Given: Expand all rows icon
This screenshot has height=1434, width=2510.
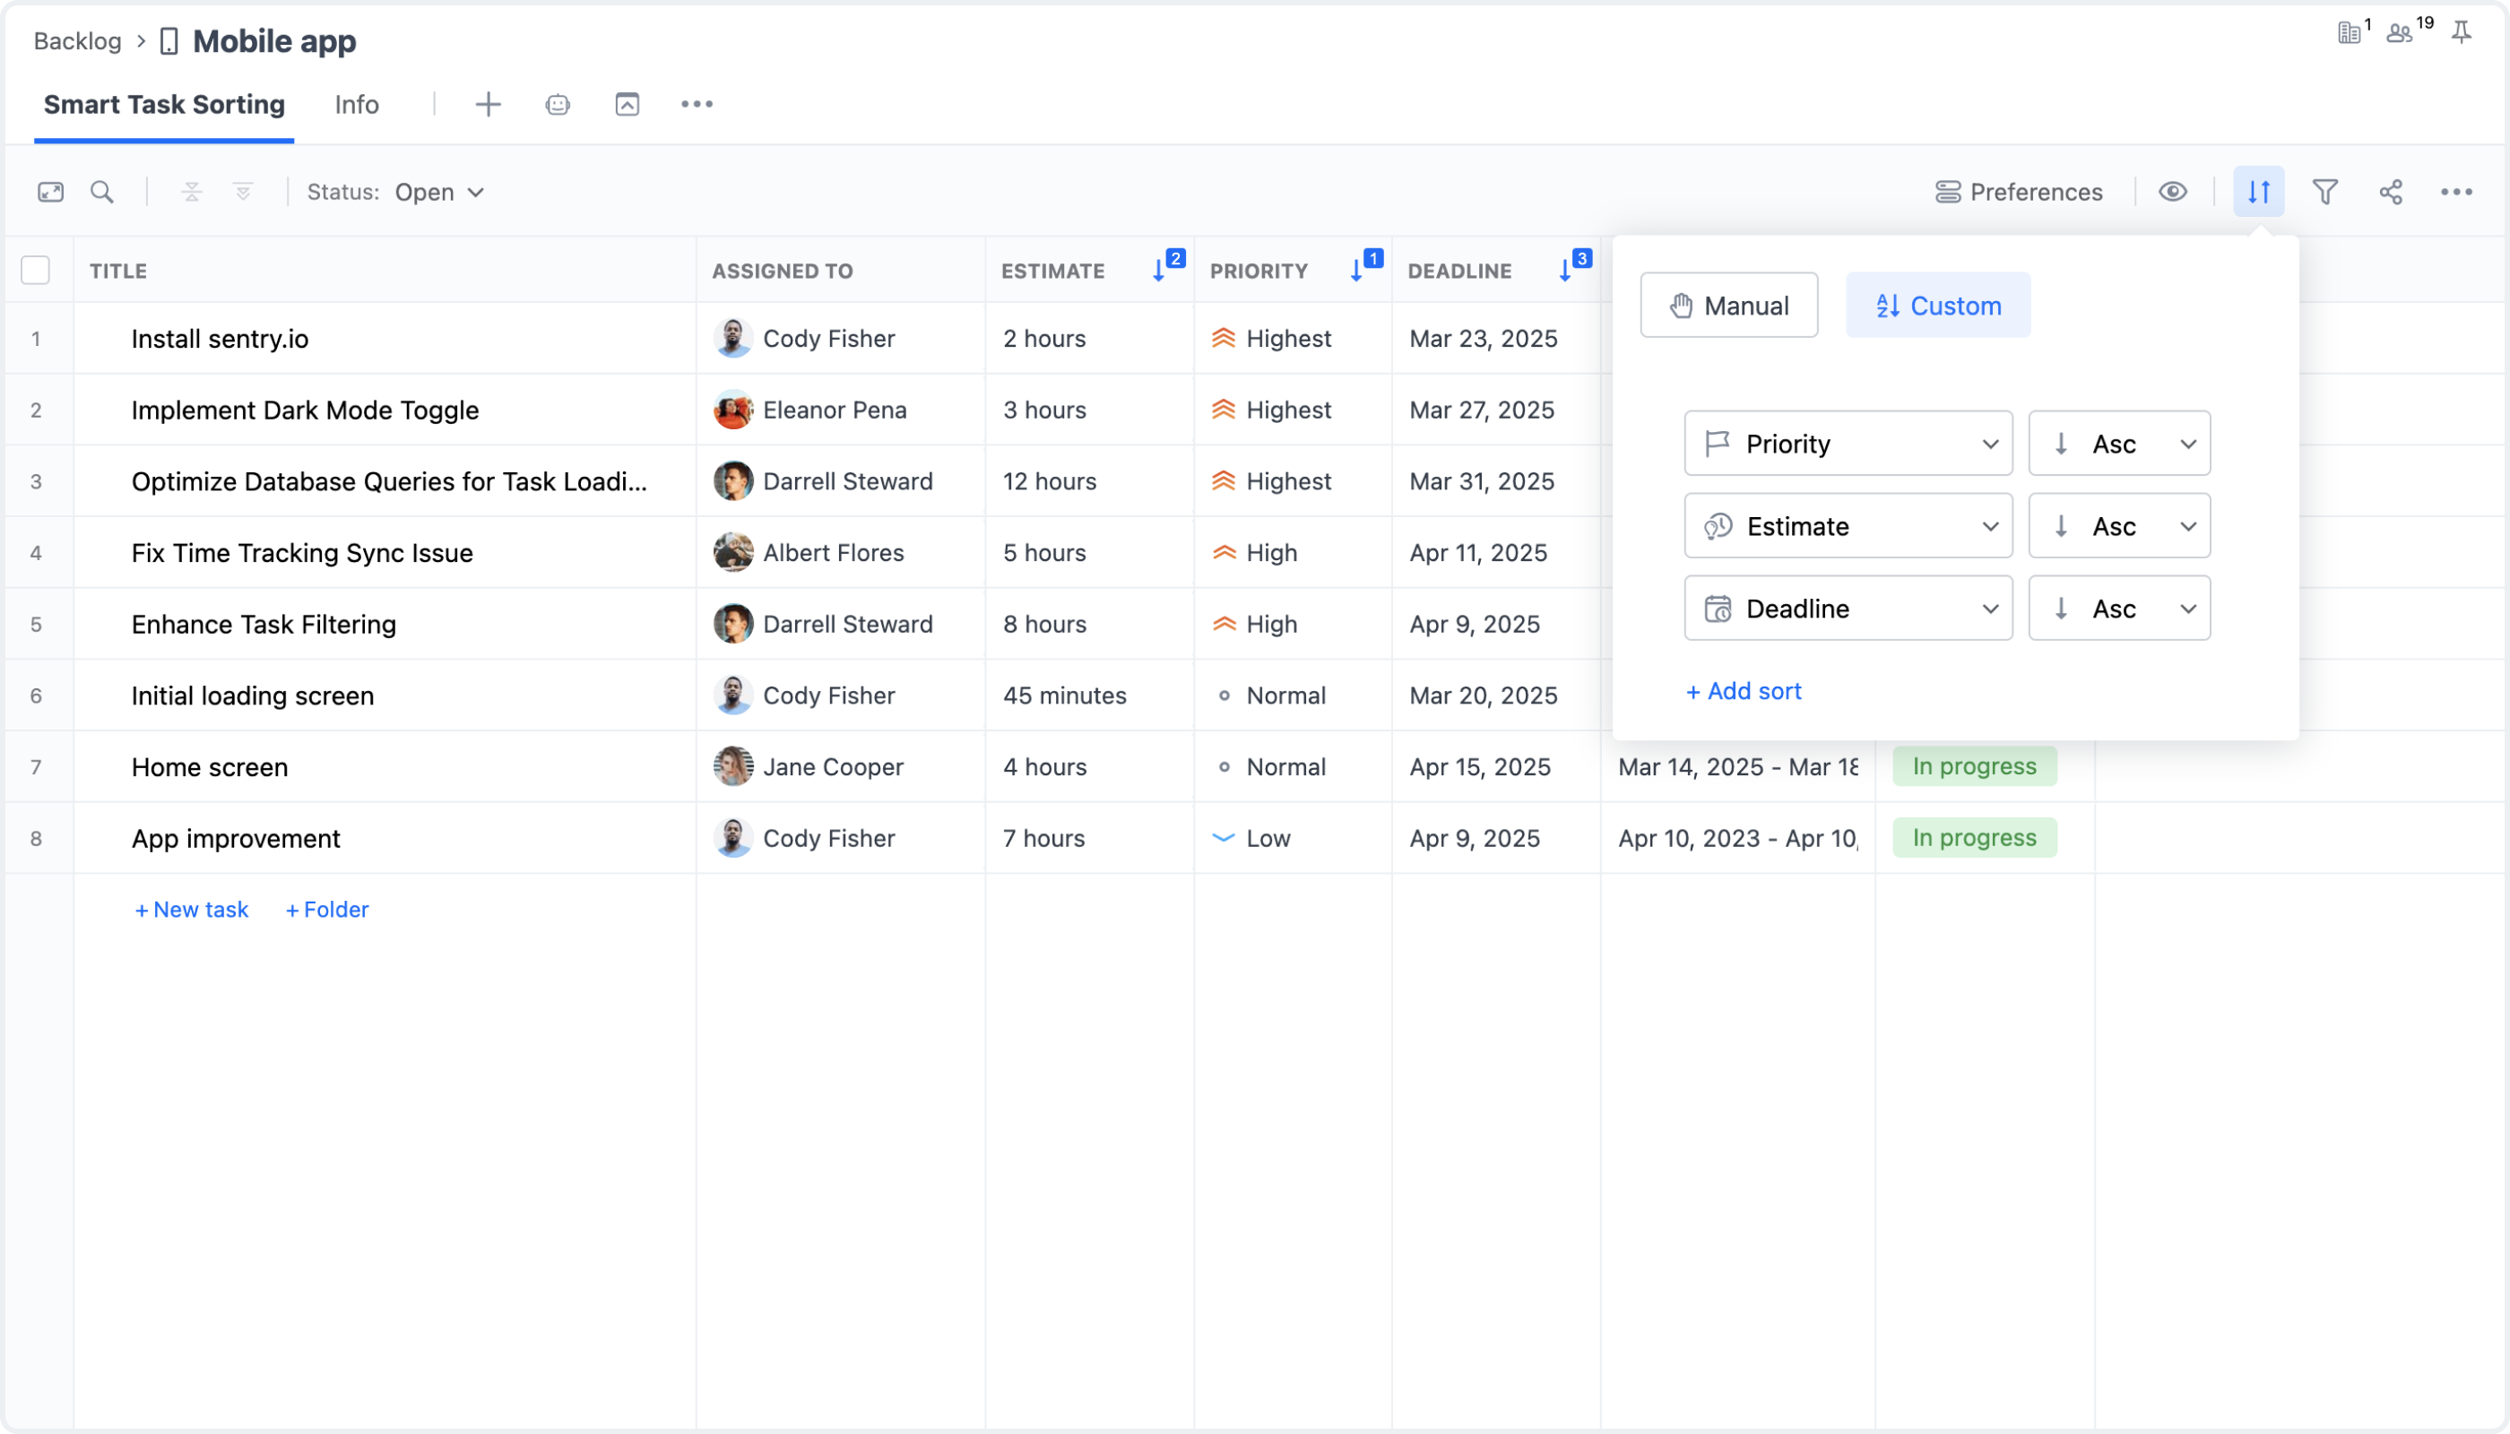Looking at the screenshot, I should coord(243,192).
